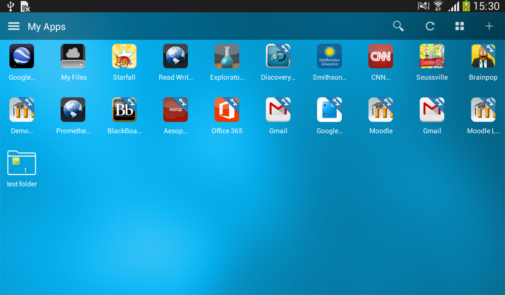Check the battery status icon
505x295 pixels.
coord(466,6)
